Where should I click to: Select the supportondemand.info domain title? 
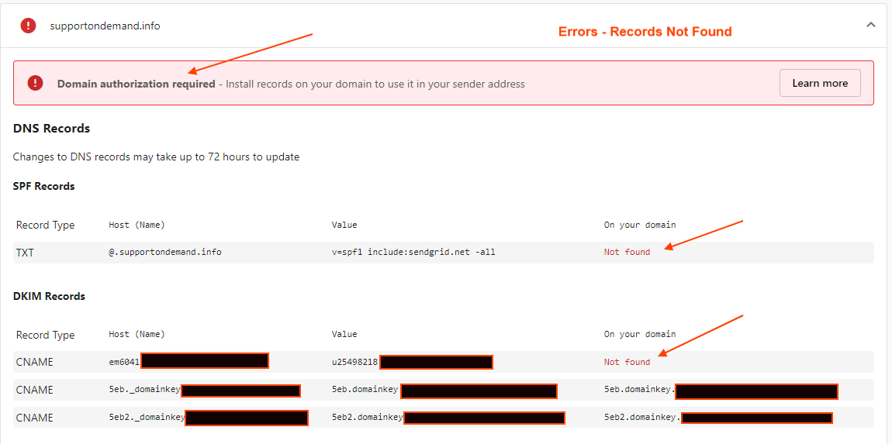105,26
